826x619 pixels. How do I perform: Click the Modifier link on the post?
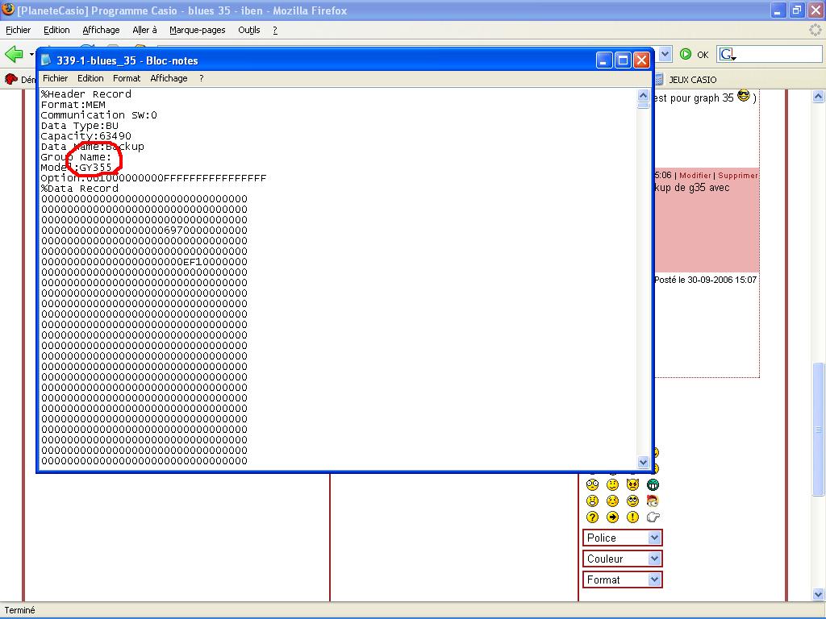(x=695, y=175)
